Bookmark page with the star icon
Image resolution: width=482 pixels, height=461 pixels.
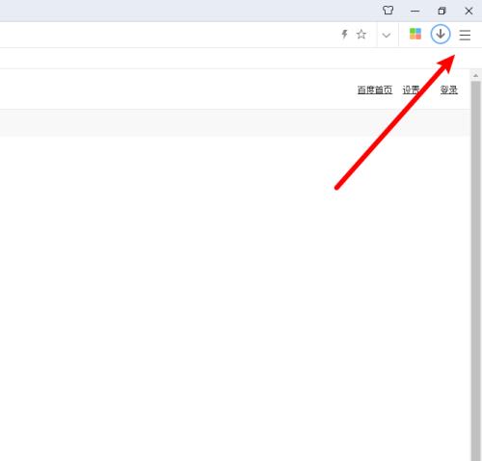361,34
